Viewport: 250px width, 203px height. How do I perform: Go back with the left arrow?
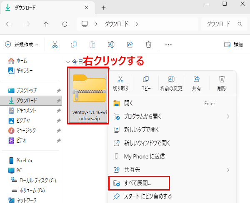pos(9,24)
